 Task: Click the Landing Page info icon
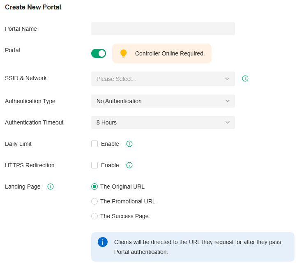tap(51, 187)
